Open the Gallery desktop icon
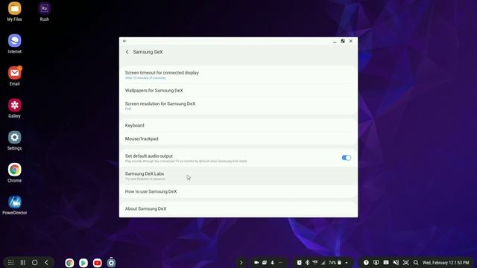 click(14, 108)
